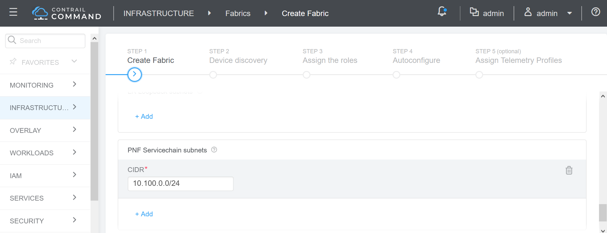
Task: Add another PNF Servicechain subnet
Action: point(144,214)
